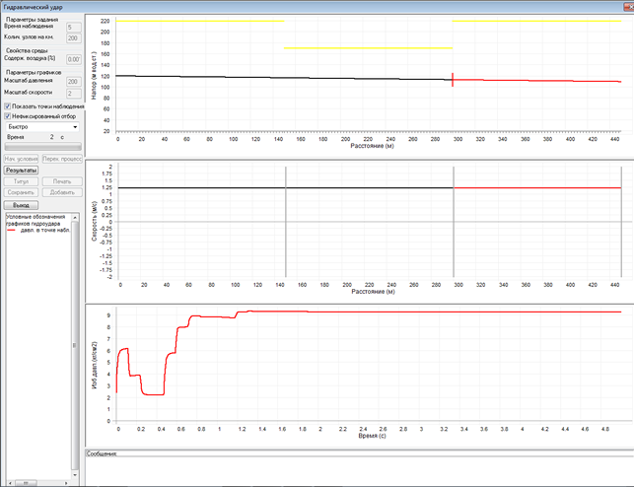This screenshot has height=487, width=634.
Task: Open the 'Быстро' speed dropdown
Action: [x=42, y=127]
